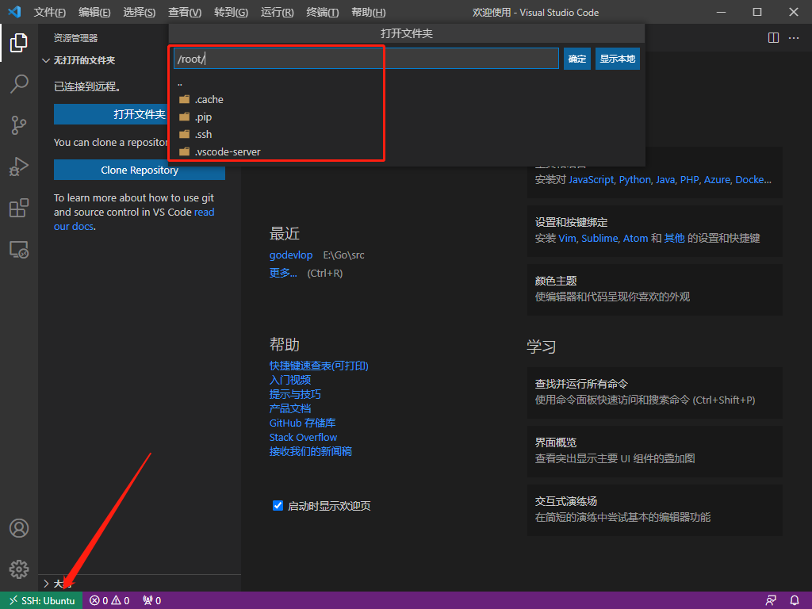
Task: Open the 帮助(H) menu
Action: click(368, 12)
